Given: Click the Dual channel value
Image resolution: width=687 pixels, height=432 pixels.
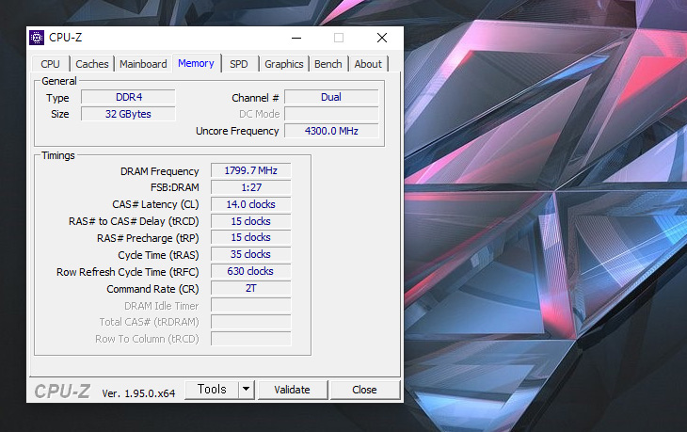Looking at the screenshot, I should (331, 97).
